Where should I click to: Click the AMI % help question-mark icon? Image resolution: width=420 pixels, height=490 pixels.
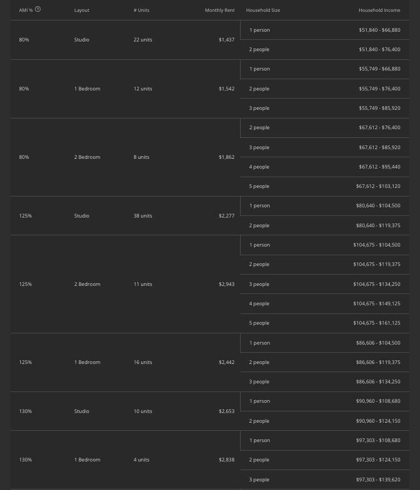[38, 9]
